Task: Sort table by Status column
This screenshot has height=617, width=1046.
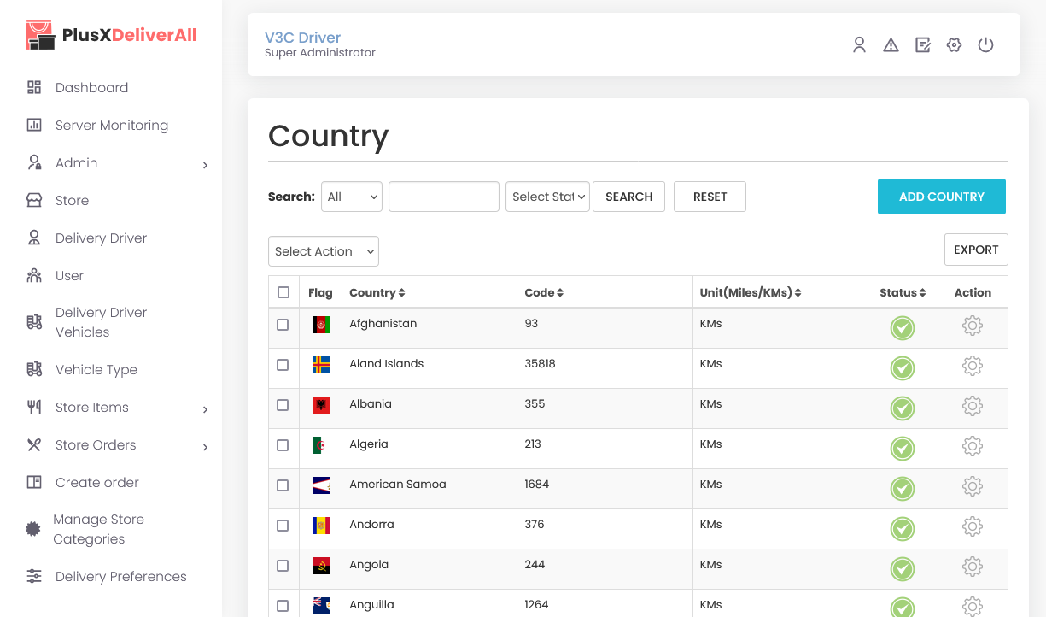Action: pyautogui.click(x=903, y=292)
